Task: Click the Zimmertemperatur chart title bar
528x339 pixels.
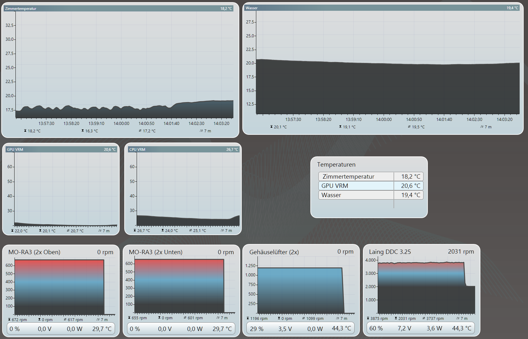Action: tap(118, 9)
